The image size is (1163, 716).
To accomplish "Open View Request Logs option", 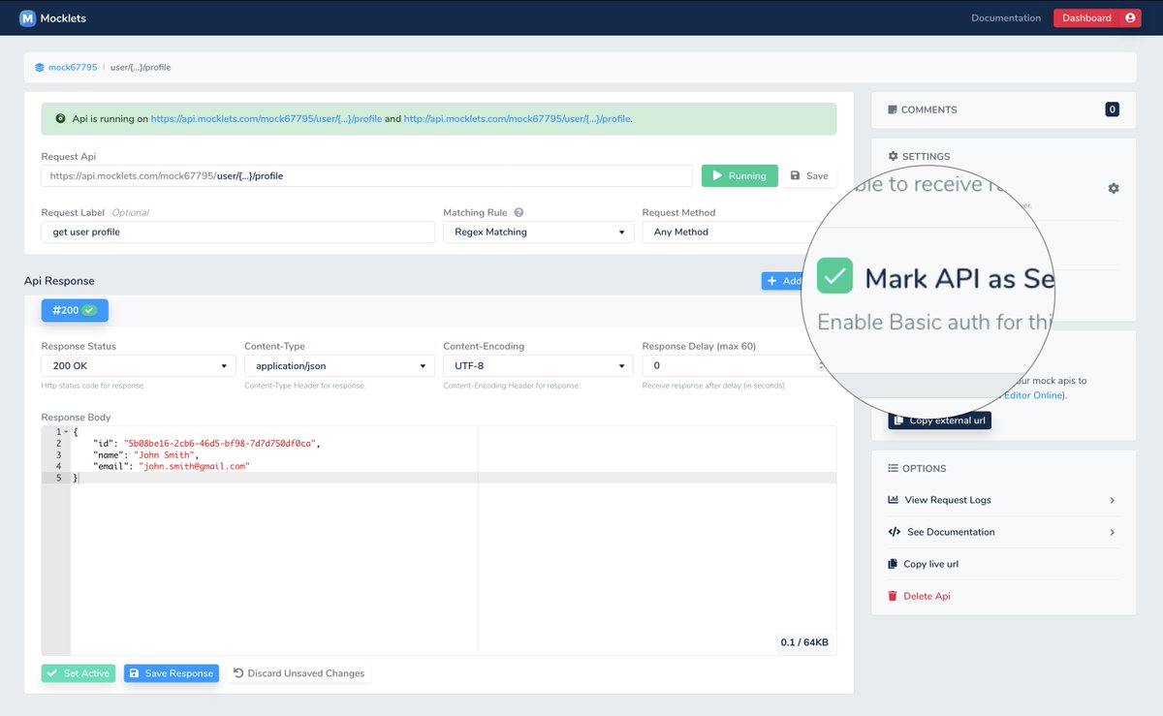I will 1002,500.
